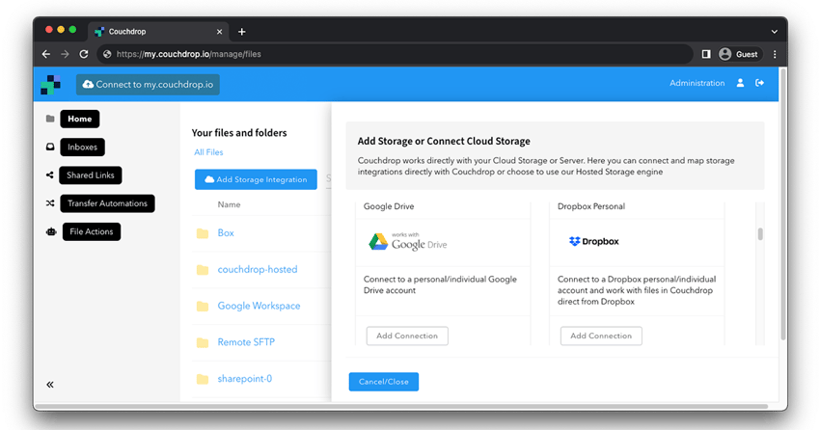Close the Couchdrop tab
The width and height of the screenshot is (820, 430).
click(220, 32)
